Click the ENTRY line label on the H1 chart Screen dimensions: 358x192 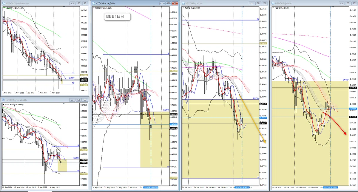pyautogui.click(x=346, y=80)
